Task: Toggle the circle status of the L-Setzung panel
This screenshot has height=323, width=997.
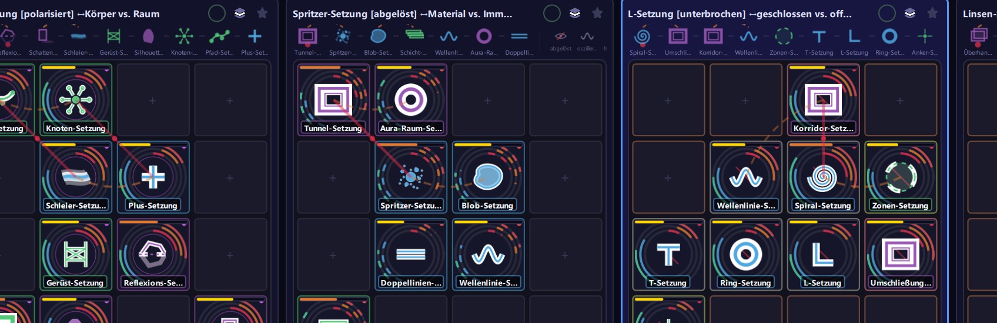Action: (886, 13)
